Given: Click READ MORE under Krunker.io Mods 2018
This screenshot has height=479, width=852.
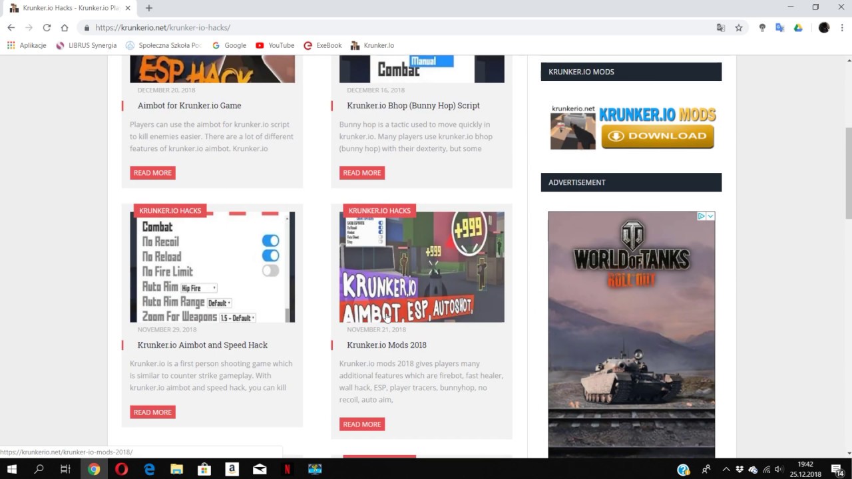Looking at the screenshot, I should 362,424.
